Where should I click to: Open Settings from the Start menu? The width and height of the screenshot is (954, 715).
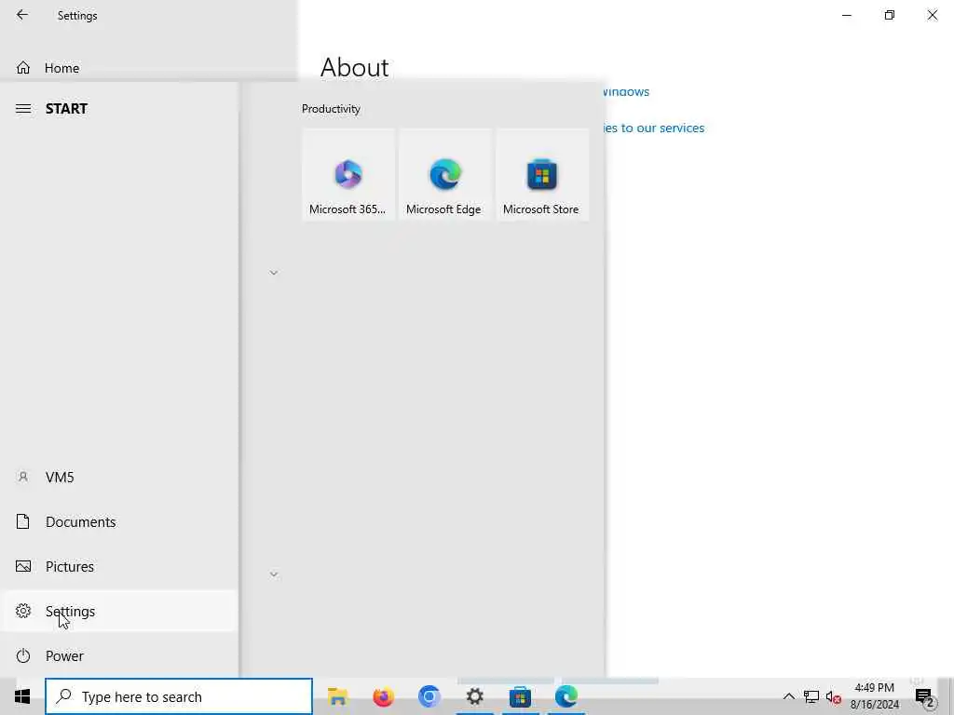point(119,611)
